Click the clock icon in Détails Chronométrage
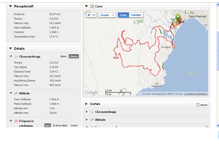 click(x=16, y=56)
